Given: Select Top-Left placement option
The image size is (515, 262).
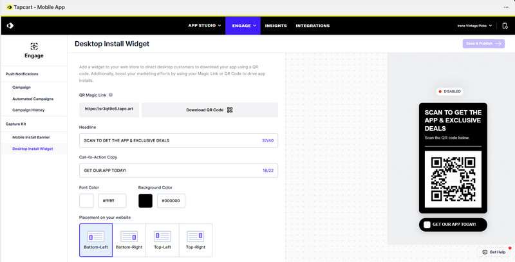Looking at the screenshot, I should pos(163,240).
